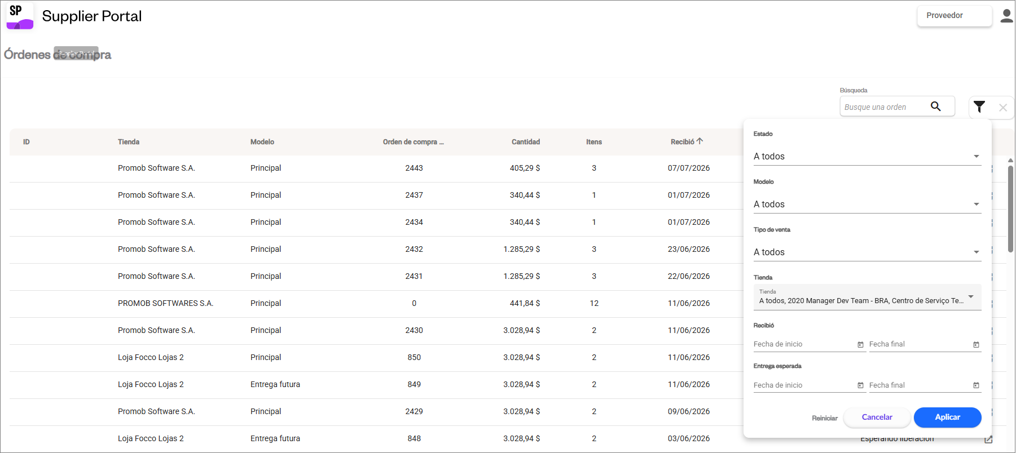The width and height of the screenshot is (1016, 453).
Task: Click the vertical table scrollbar
Action: click(1010, 208)
